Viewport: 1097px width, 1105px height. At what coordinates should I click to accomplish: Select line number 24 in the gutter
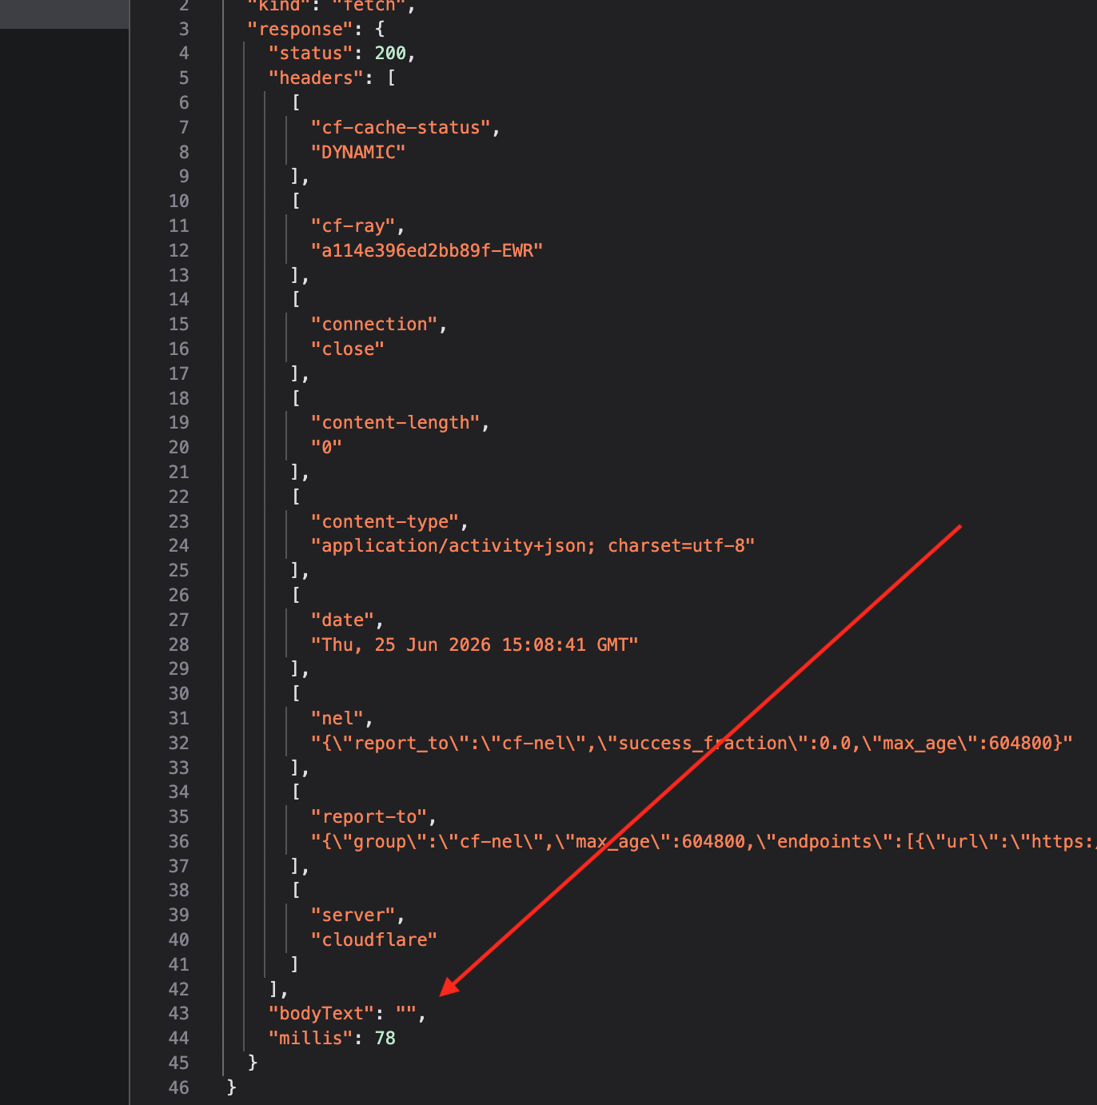point(178,545)
